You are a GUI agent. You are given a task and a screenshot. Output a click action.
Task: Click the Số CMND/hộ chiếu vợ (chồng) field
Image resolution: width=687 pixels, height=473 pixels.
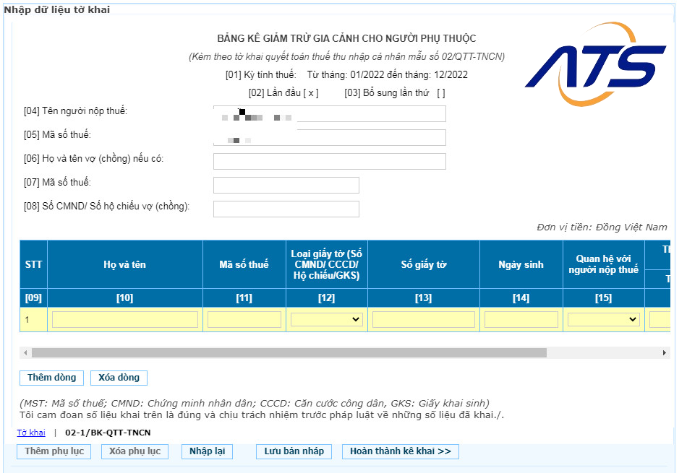286,209
